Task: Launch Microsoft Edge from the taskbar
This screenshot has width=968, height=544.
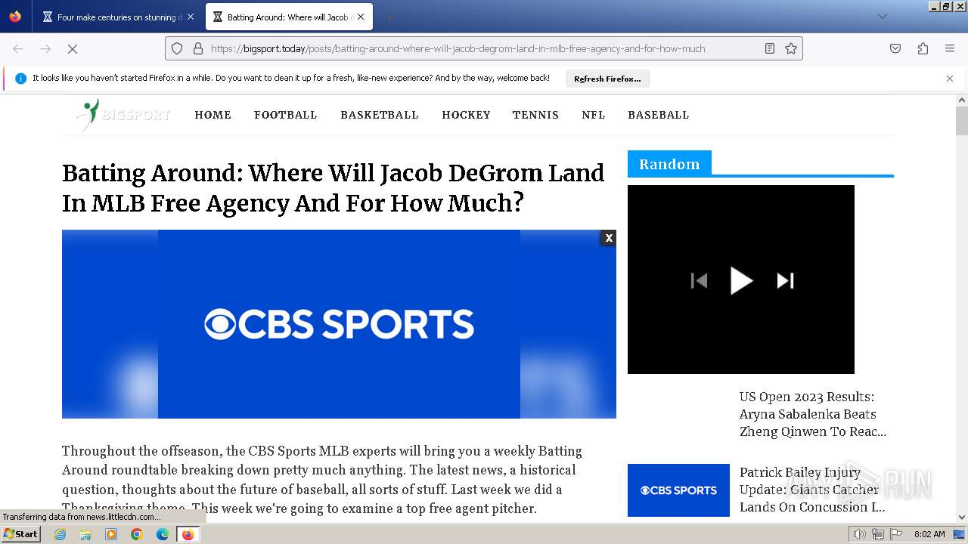Action: [162, 534]
